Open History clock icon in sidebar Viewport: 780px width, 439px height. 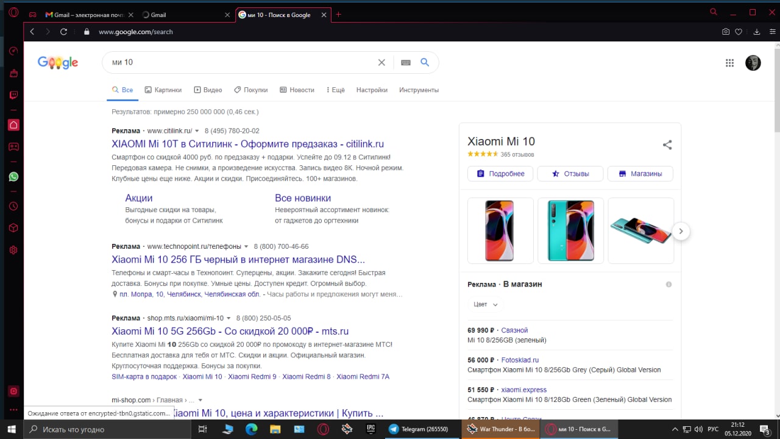tap(13, 206)
